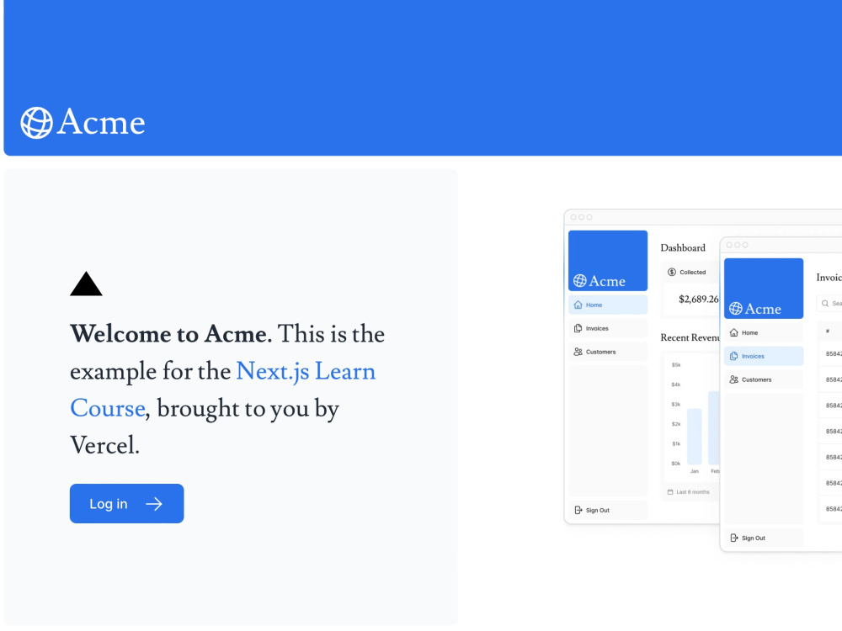Click the customers icon in Invoices mockup sidebar
This screenshot has width=842, height=631.
pyautogui.click(x=734, y=380)
